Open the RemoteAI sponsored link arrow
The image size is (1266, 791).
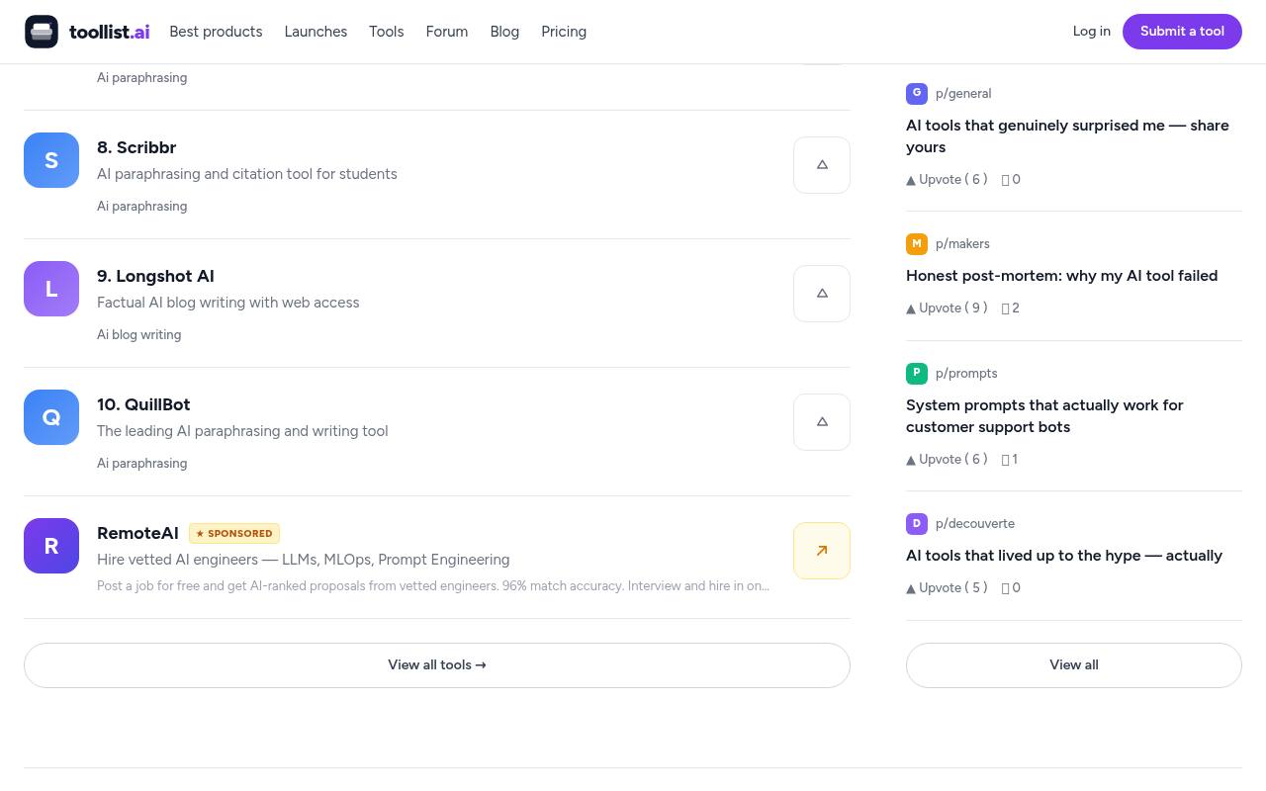[x=822, y=551]
